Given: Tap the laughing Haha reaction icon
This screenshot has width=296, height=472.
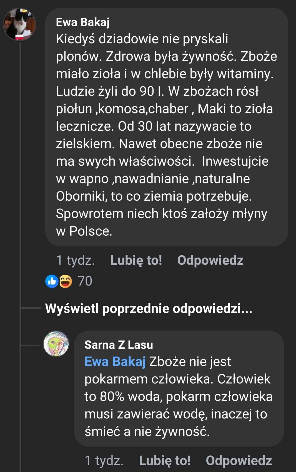Looking at the screenshot, I should (66, 281).
